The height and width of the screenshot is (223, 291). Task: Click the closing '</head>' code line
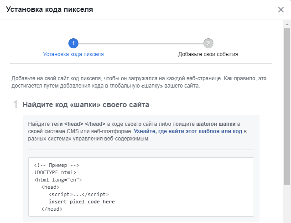pyautogui.click(x=52, y=209)
